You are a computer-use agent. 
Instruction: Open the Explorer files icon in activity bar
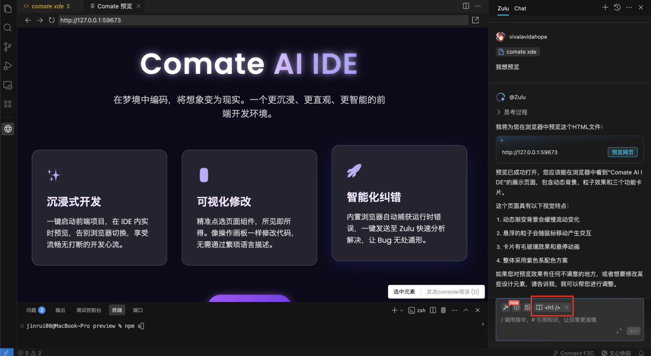coord(7,9)
